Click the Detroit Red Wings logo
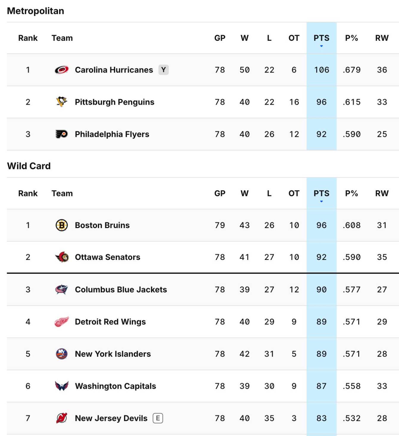The width and height of the screenshot is (399, 436). (x=62, y=322)
